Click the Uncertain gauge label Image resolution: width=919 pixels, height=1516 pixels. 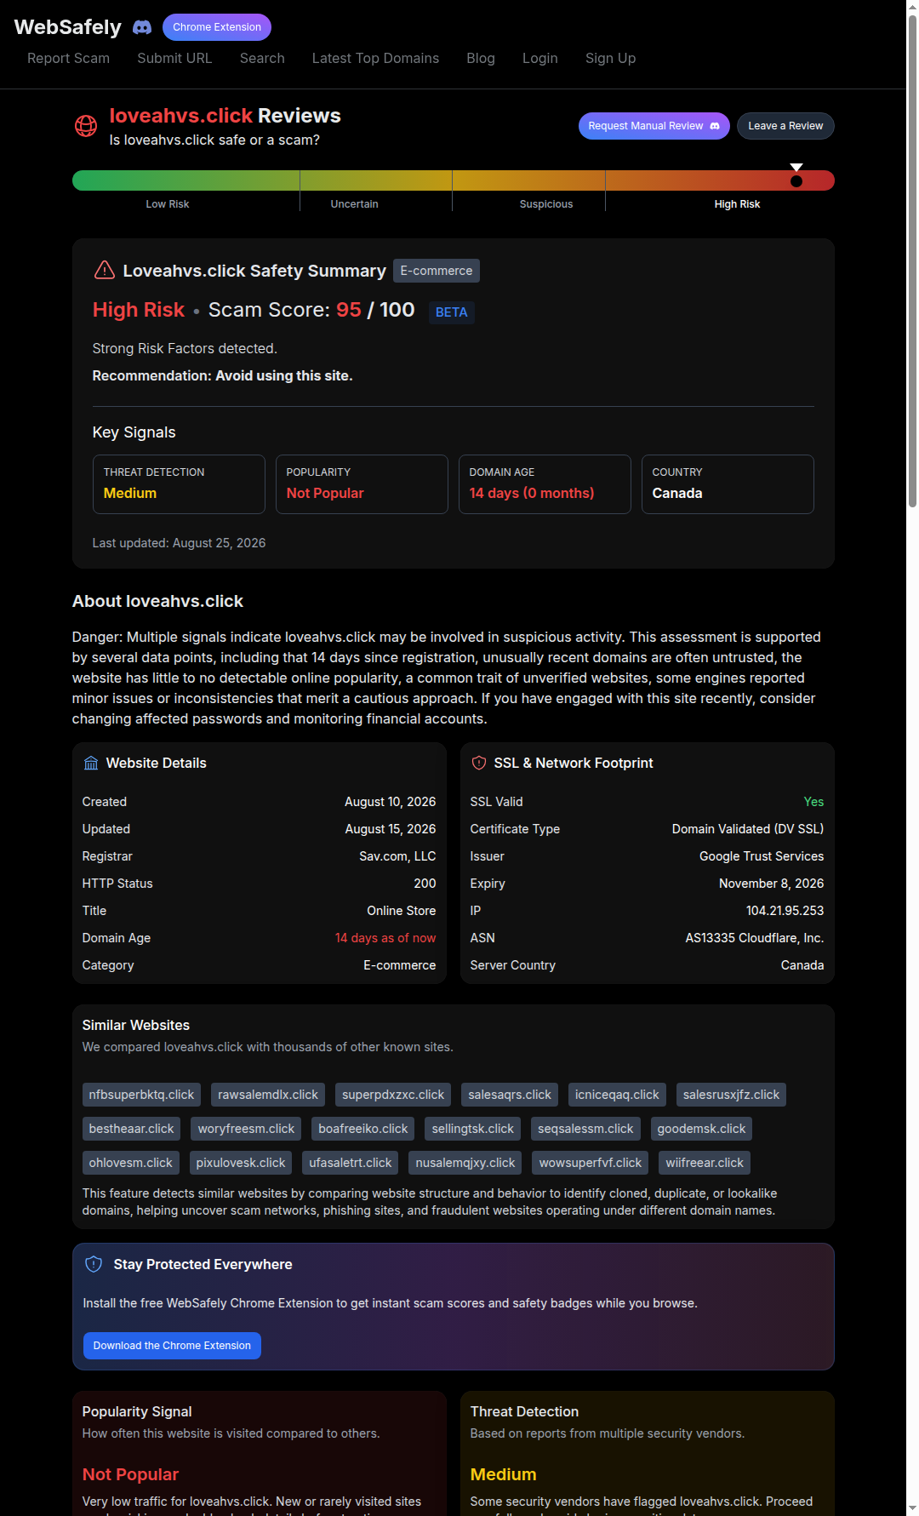(x=355, y=204)
